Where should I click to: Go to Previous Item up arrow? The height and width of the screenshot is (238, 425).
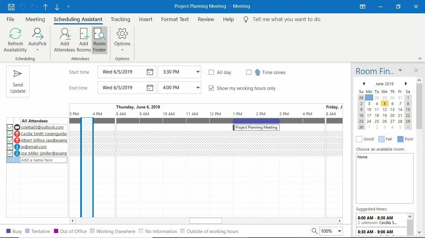coord(45,7)
